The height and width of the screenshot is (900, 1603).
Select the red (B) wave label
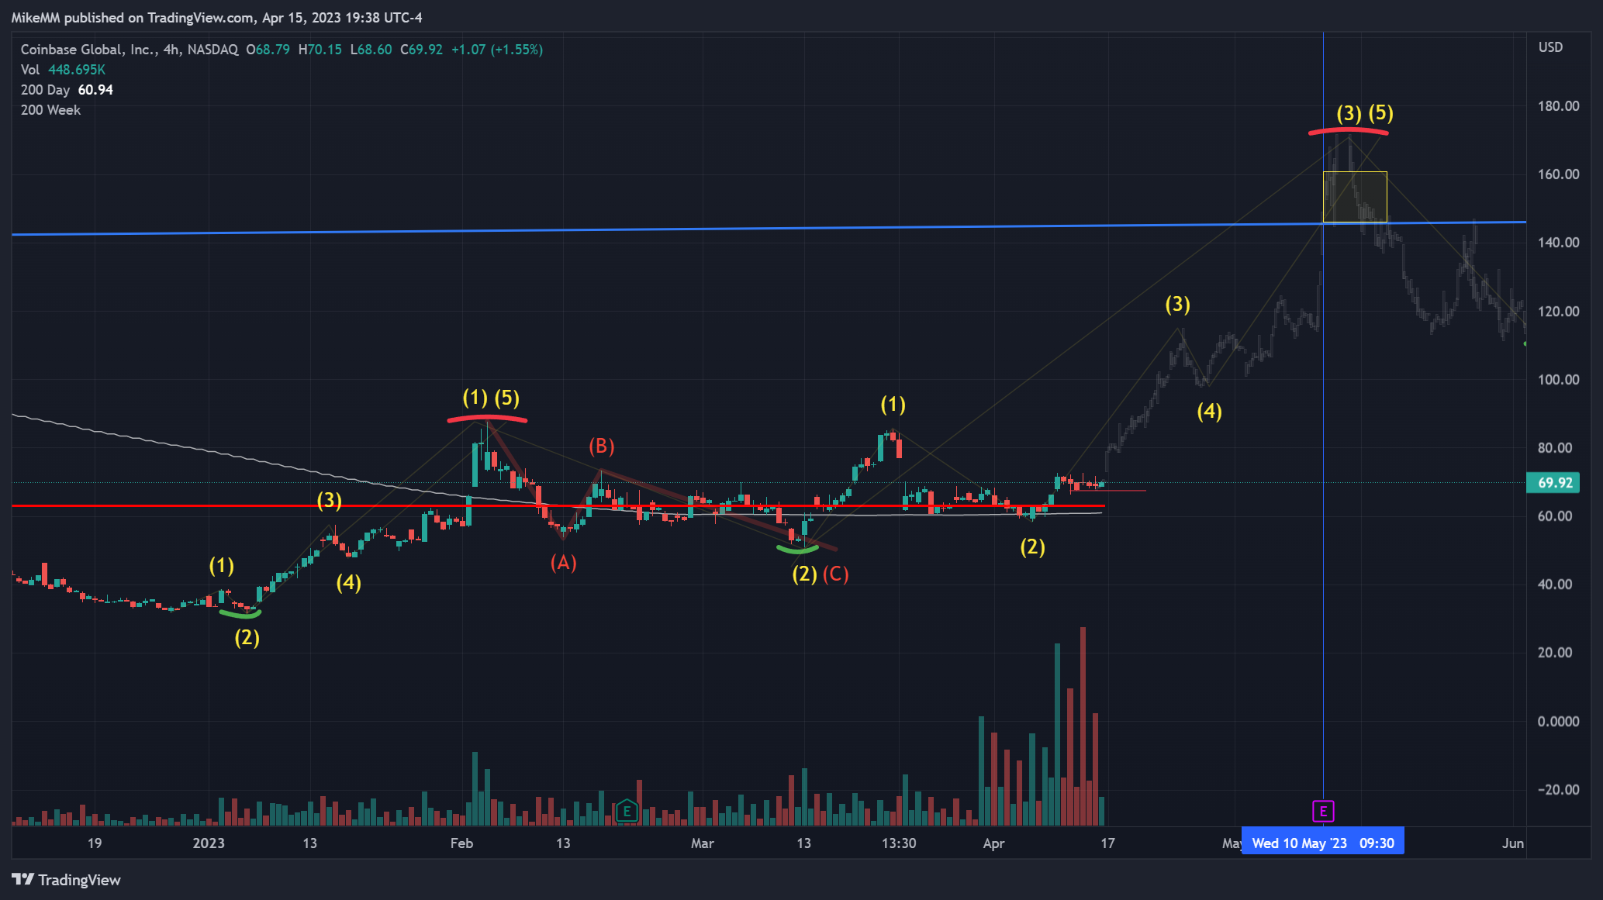coord(601,447)
